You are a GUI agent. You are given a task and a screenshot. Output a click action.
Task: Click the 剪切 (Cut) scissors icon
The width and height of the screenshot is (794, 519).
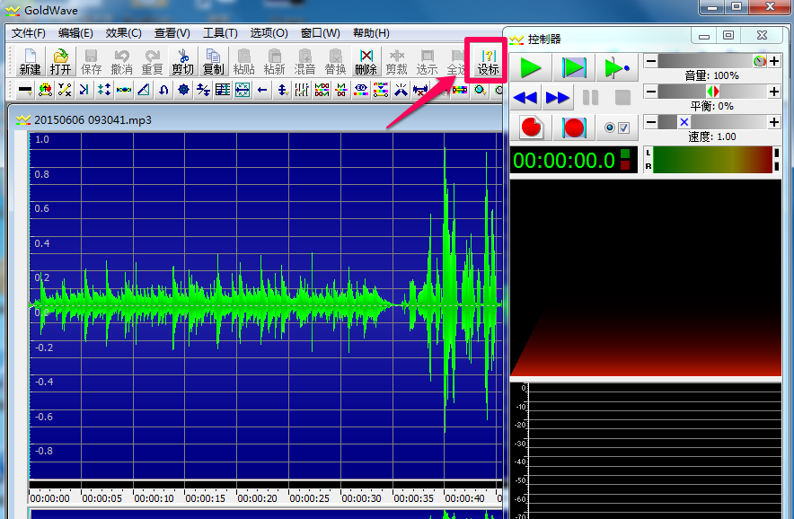click(x=182, y=62)
